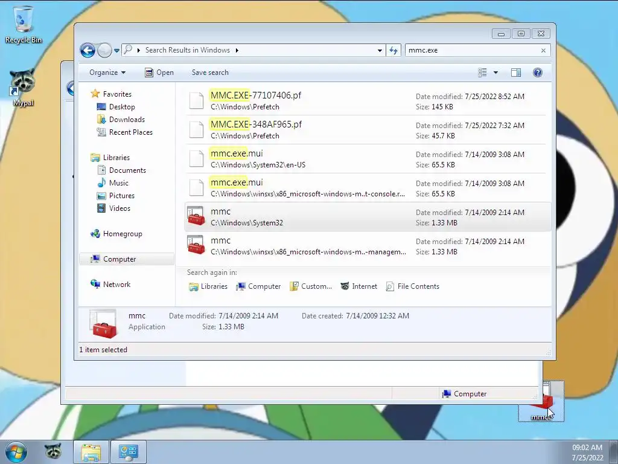The height and width of the screenshot is (464, 618).
Task: Change your view icon button
Action: tap(482, 72)
